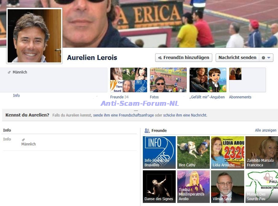Open friend Bire Cathy's profile
Image resolution: width=278 pixels, height=206 pixels.
(x=193, y=153)
